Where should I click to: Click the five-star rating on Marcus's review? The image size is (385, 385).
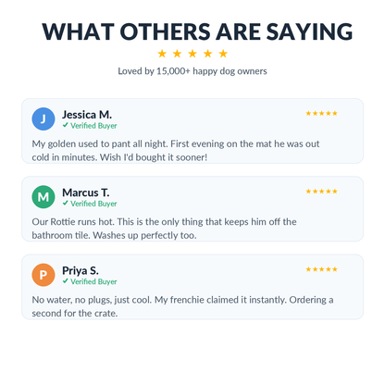point(321,192)
